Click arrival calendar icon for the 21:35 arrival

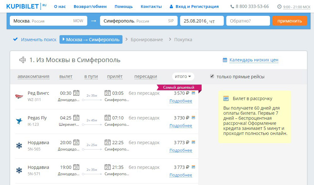pos(108,167)
